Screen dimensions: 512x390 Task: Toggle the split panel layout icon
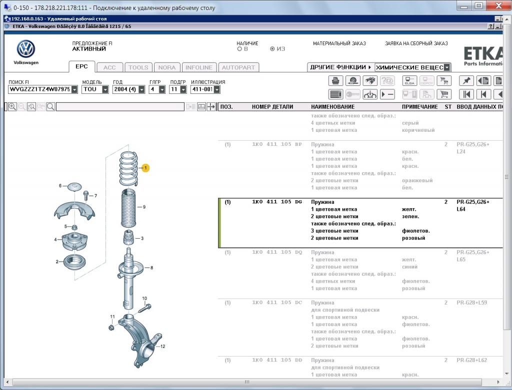coord(201,107)
